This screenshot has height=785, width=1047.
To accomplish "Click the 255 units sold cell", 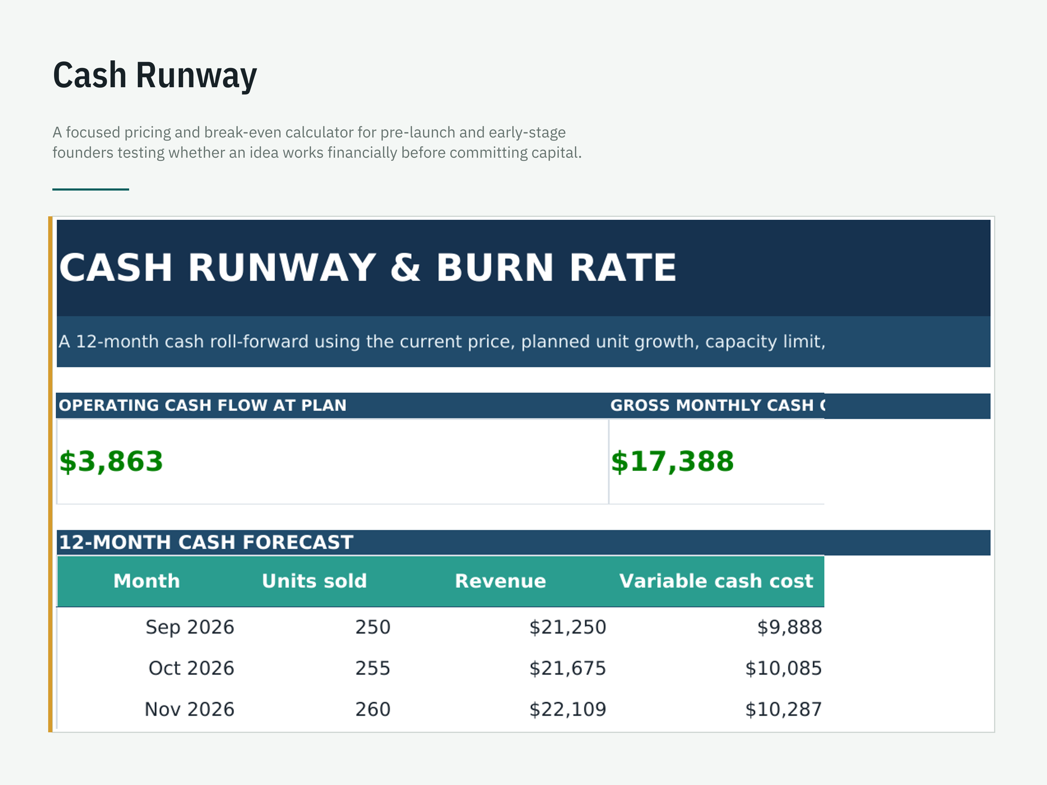I will pyautogui.click(x=373, y=668).
